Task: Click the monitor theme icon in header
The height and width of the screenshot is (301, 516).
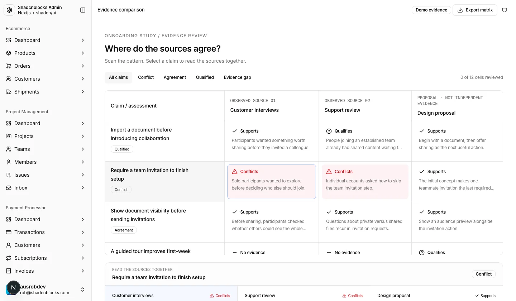Action: click(x=505, y=10)
